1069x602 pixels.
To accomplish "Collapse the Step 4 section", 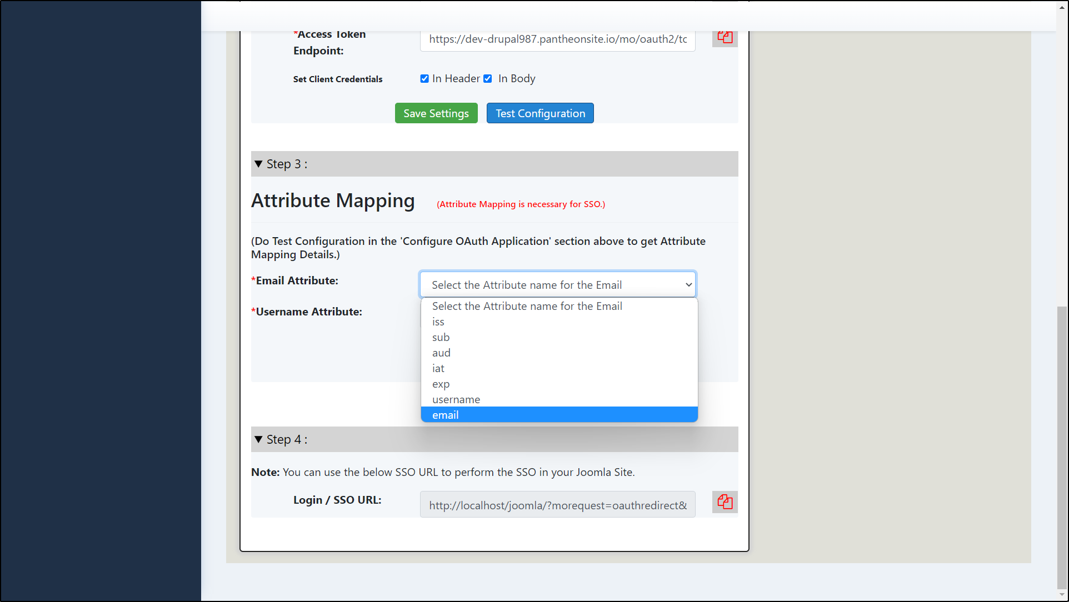I will click(x=494, y=439).
